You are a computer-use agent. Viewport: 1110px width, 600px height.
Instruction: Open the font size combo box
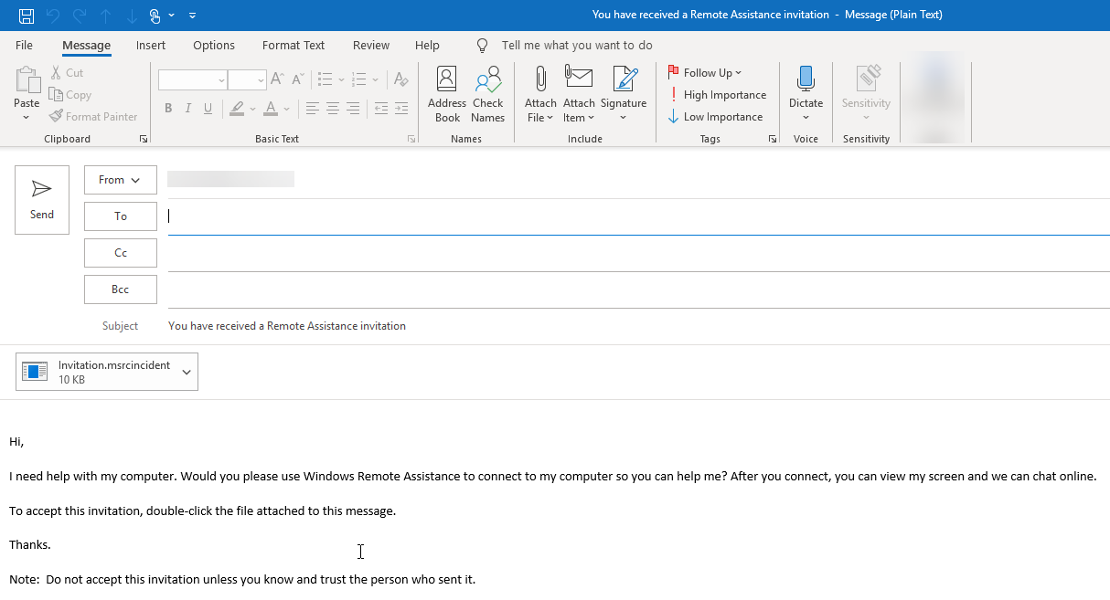[x=247, y=80]
